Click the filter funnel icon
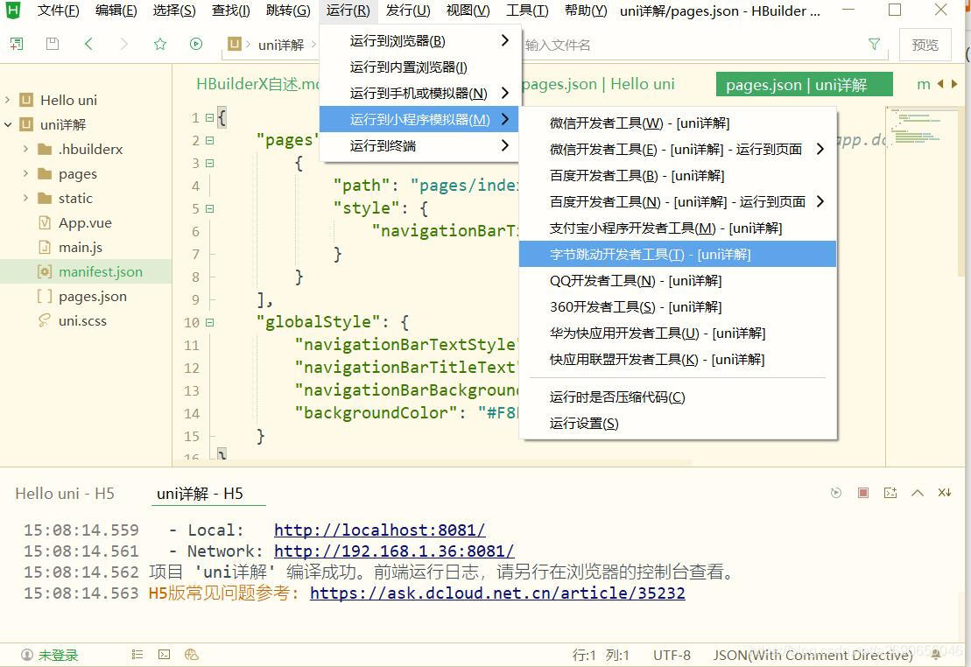This screenshot has height=667, width=971. click(x=874, y=44)
